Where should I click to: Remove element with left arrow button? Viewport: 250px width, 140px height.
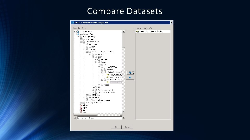click(130, 78)
